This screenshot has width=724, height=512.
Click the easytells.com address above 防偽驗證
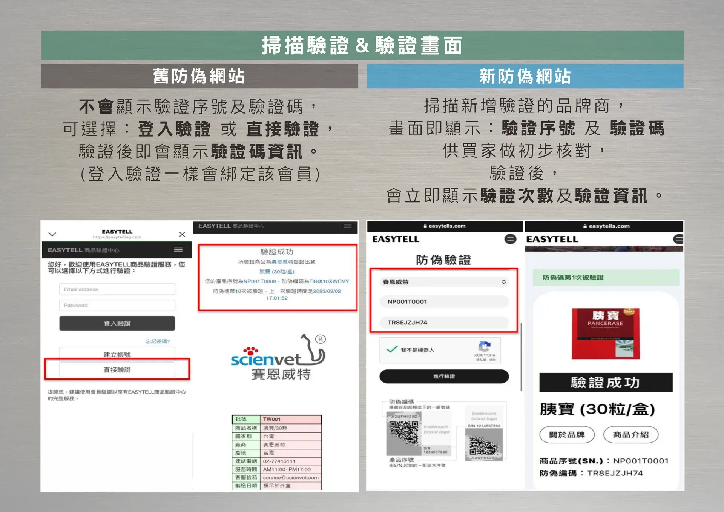445,226
